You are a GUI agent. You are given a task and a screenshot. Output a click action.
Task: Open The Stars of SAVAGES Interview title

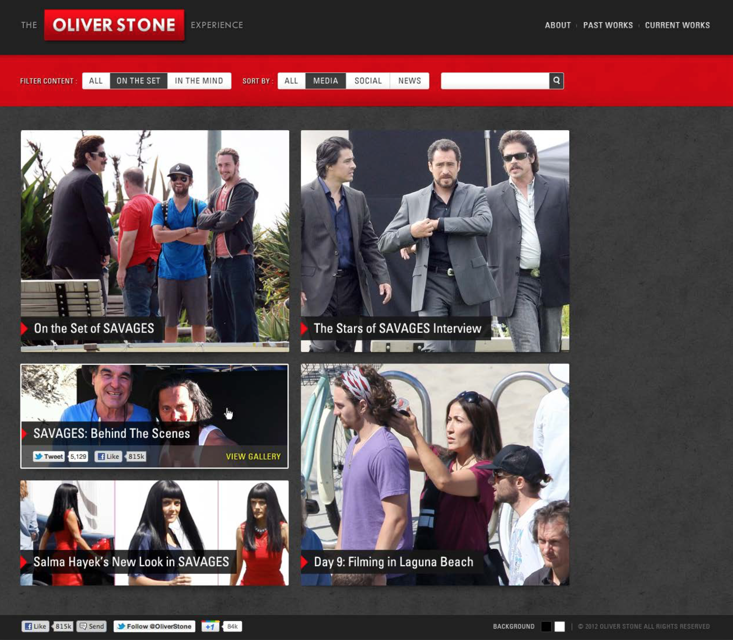coord(397,328)
